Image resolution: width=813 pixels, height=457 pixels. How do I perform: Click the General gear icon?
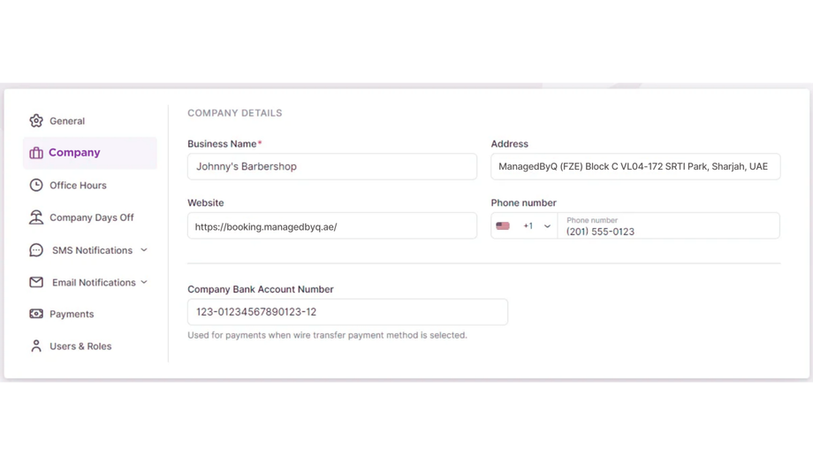click(x=36, y=121)
